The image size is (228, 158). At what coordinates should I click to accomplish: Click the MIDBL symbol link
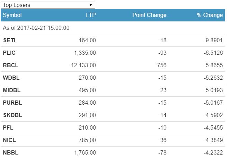point(12,90)
